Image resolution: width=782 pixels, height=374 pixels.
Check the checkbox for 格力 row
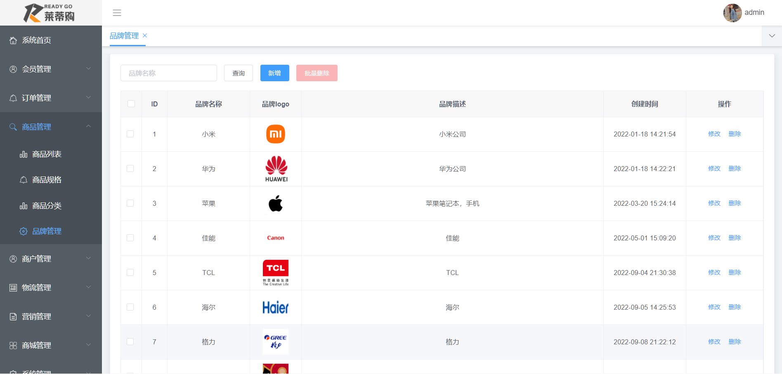(130, 342)
